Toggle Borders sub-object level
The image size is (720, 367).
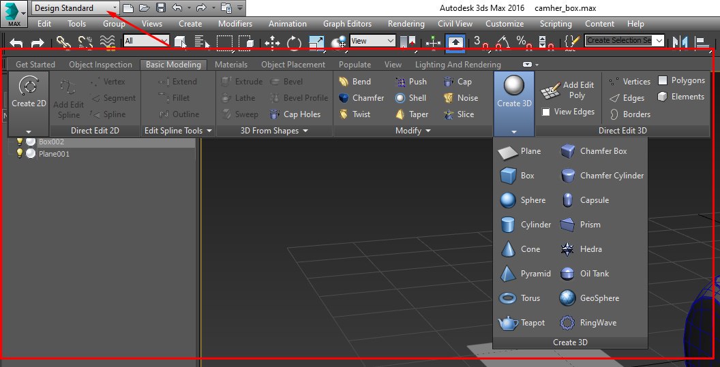tap(630, 114)
